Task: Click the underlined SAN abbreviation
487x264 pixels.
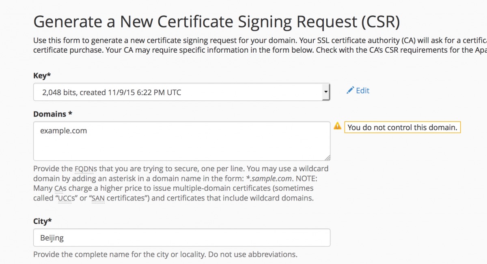Action: (98, 198)
